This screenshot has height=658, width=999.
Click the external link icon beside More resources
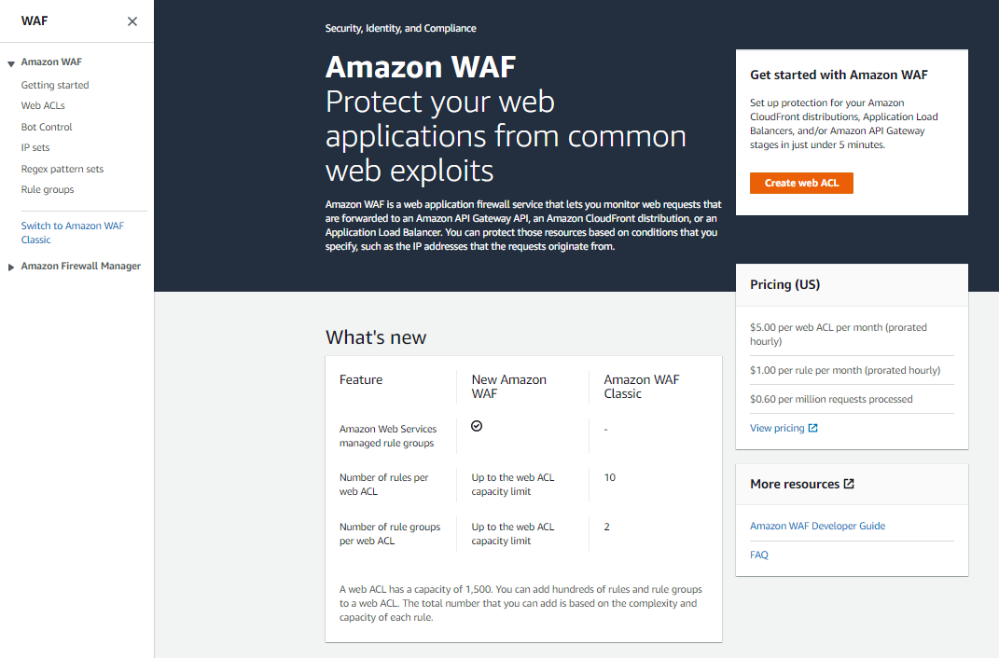[847, 483]
